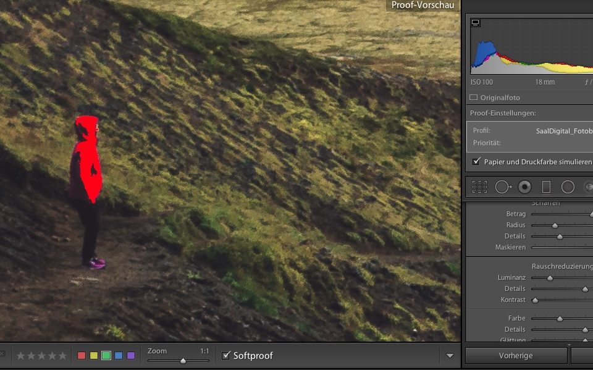Choose the Red Eye Correction tool
The image size is (593, 370).
(x=524, y=187)
